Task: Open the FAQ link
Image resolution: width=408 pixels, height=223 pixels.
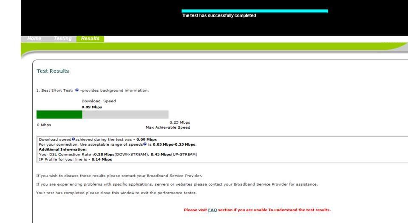Action: (212, 210)
